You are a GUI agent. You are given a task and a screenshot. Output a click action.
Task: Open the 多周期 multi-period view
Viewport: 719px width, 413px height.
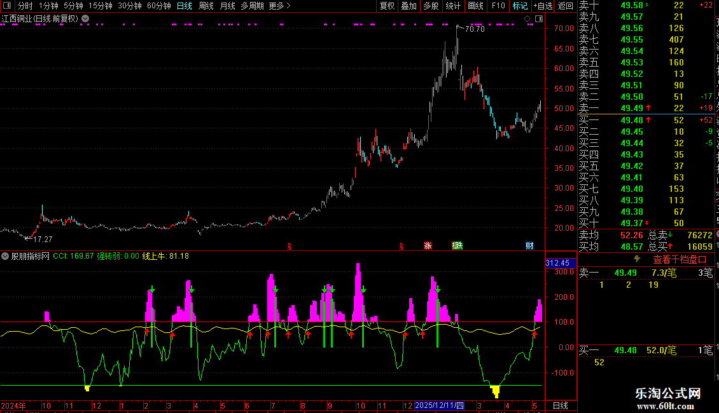pyautogui.click(x=252, y=6)
